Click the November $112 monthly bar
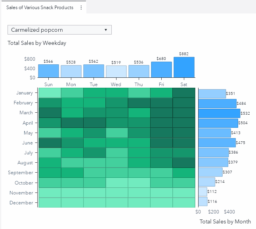Screen dimensions: 256x229 click(203, 192)
